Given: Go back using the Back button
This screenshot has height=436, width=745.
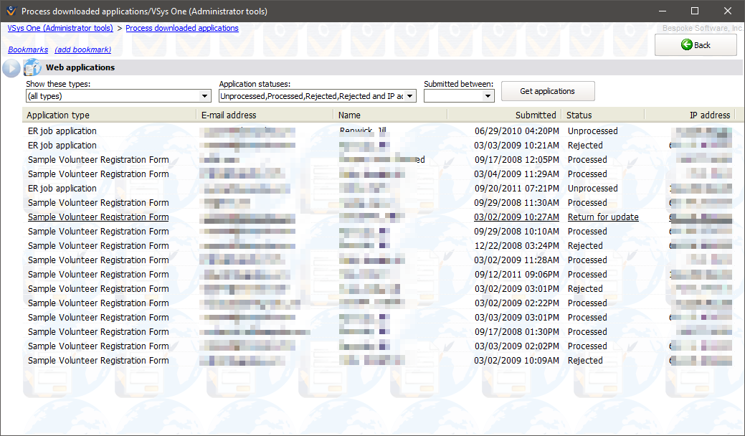Looking at the screenshot, I should click(x=695, y=45).
